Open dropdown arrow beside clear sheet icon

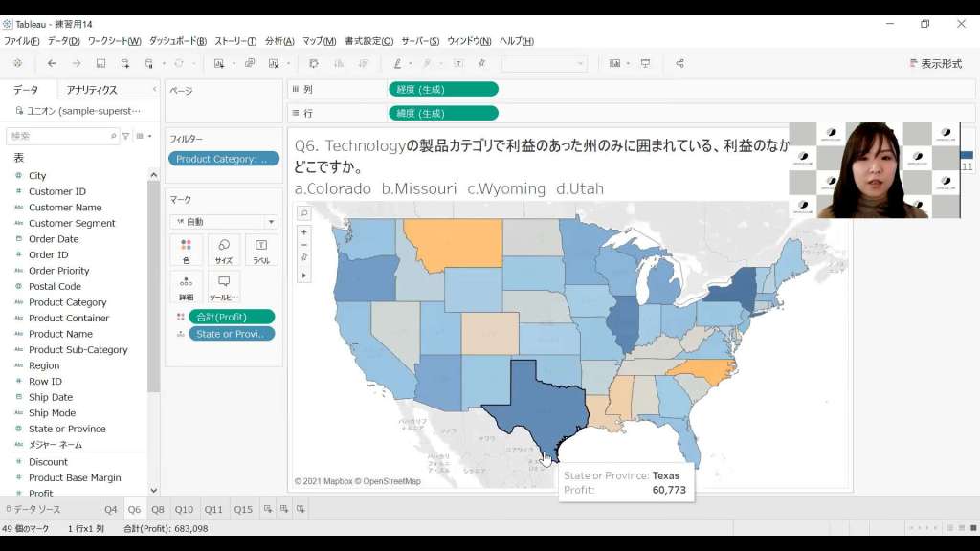(x=288, y=63)
